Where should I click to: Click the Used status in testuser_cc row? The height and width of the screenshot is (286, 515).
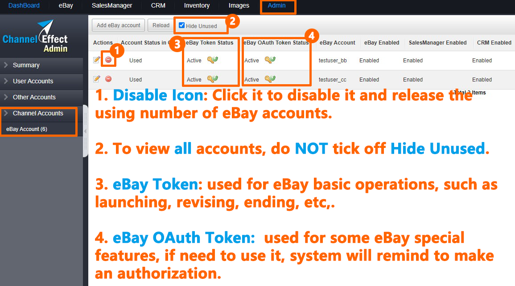[x=135, y=80]
